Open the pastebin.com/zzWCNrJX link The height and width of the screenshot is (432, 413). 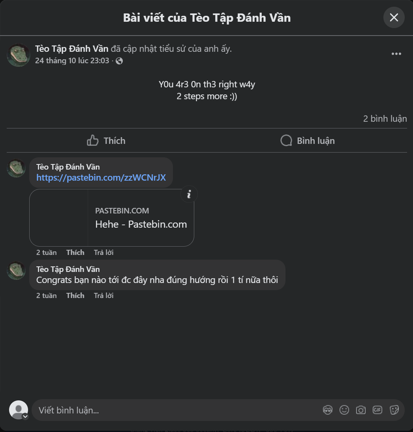(101, 177)
